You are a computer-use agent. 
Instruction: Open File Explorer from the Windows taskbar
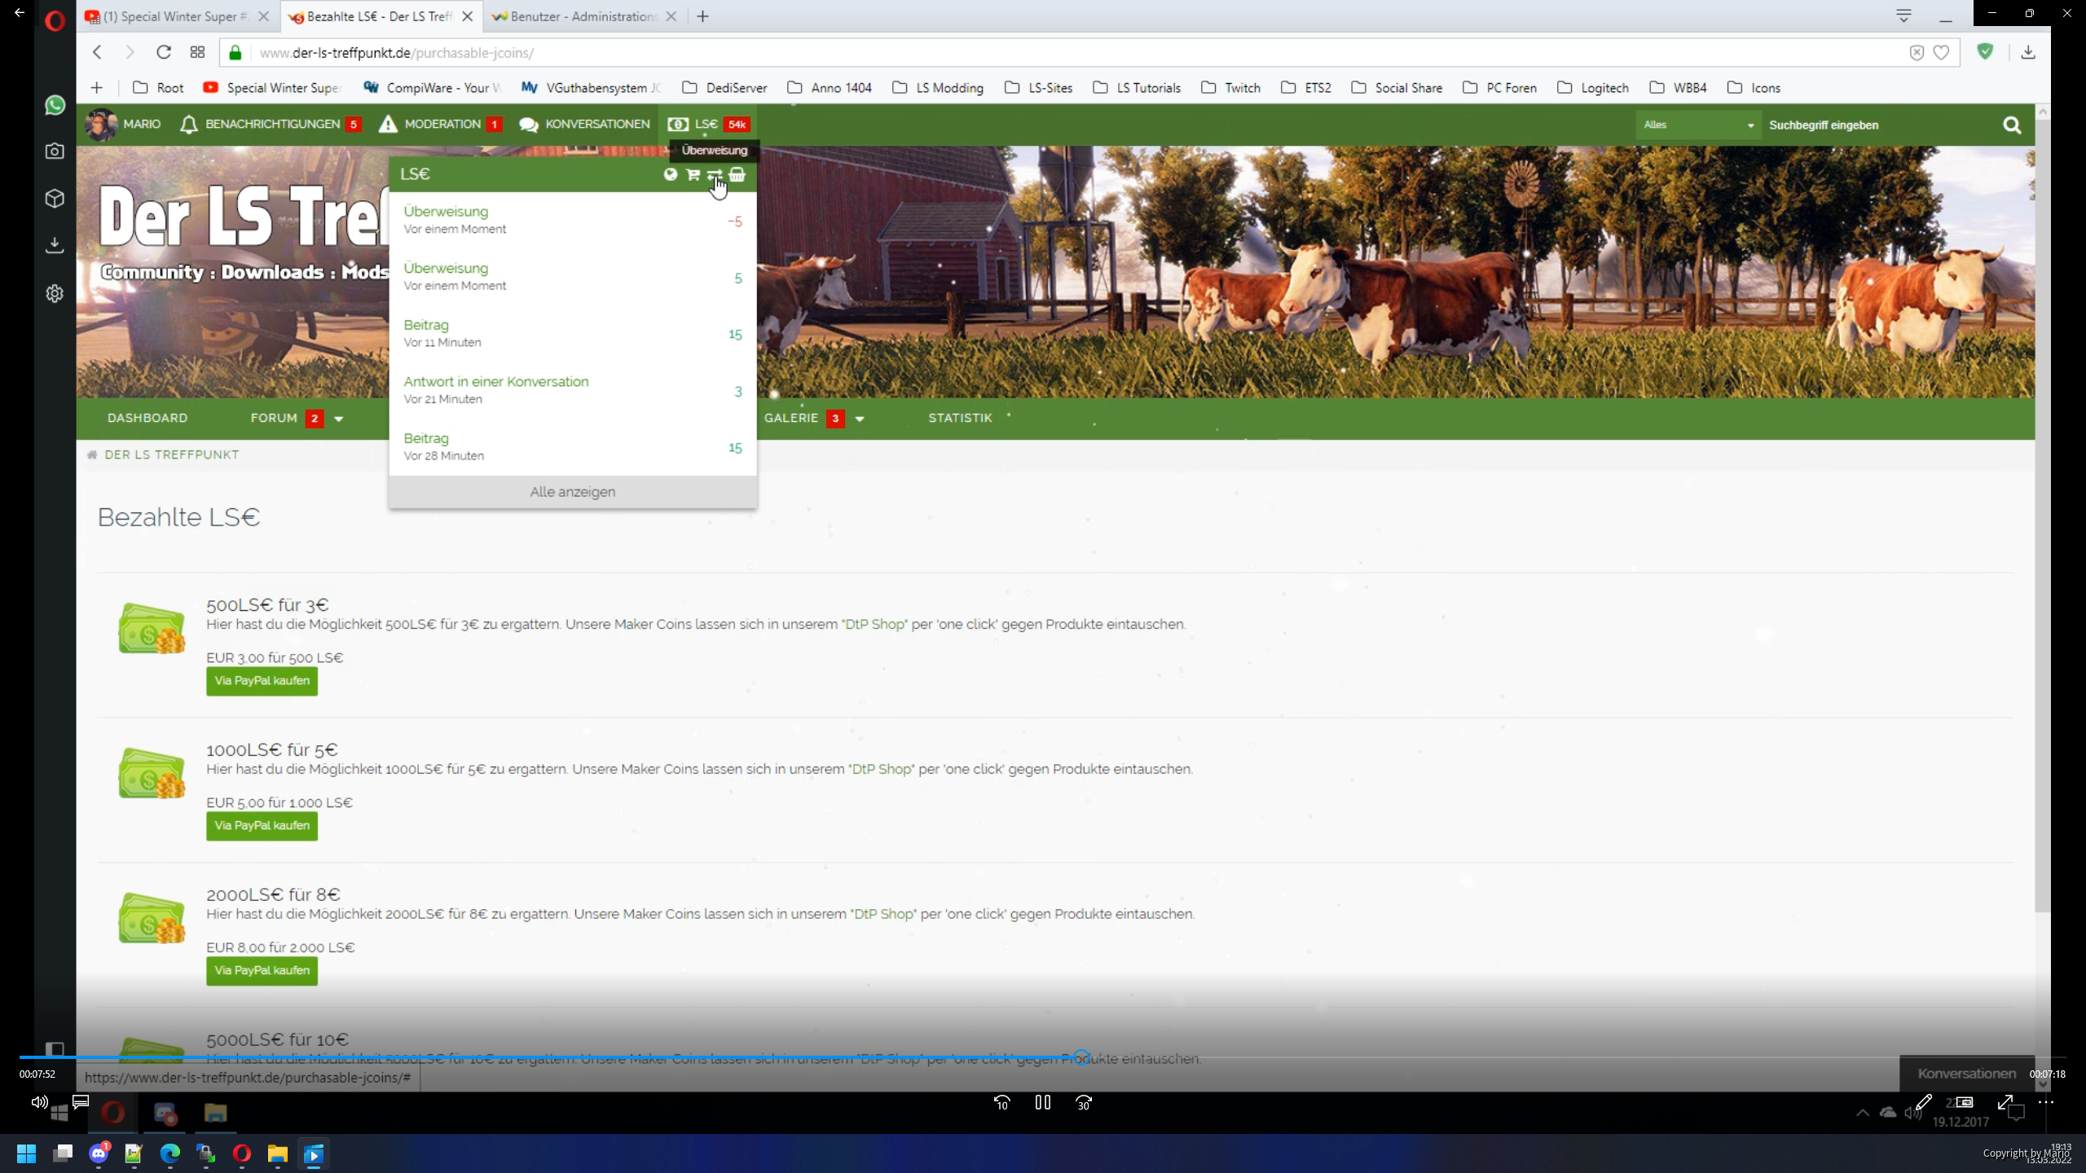278,1153
